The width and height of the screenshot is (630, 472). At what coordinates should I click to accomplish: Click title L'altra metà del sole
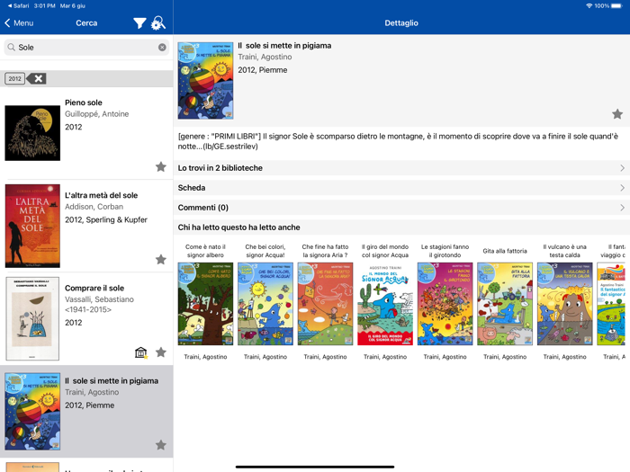[101, 195]
